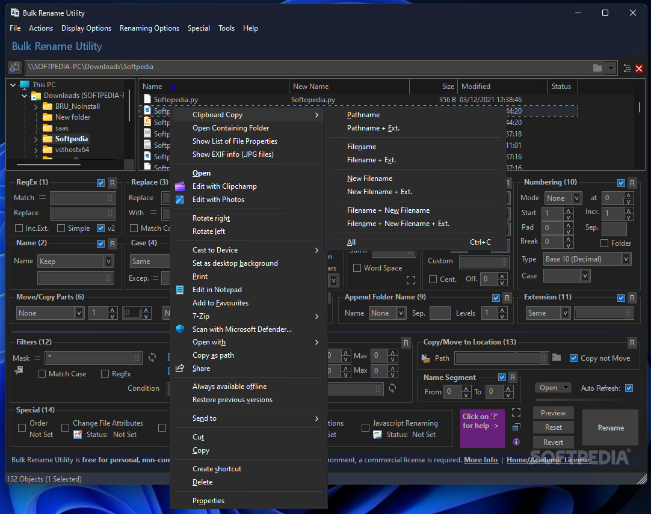Click the expand icon below Word Space
This screenshot has height=514, width=651.
(x=410, y=280)
